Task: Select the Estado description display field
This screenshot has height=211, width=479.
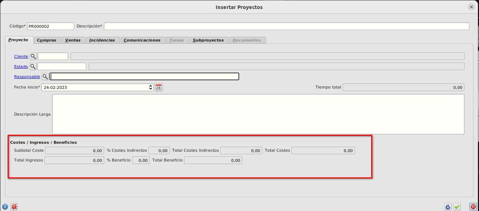Action: (x=276, y=66)
